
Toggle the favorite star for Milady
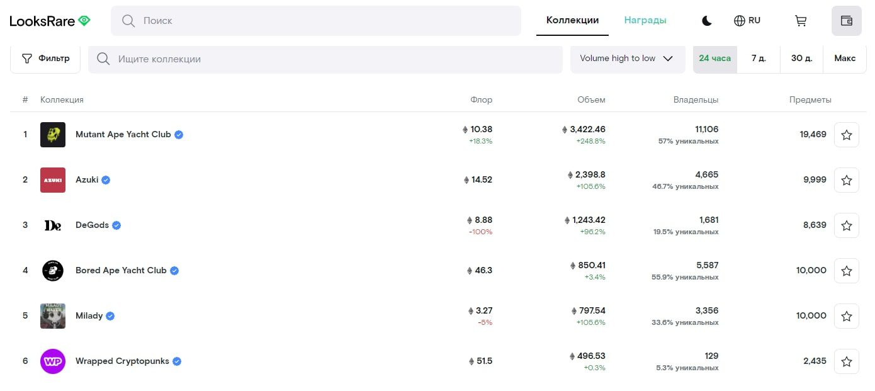pyautogui.click(x=847, y=315)
